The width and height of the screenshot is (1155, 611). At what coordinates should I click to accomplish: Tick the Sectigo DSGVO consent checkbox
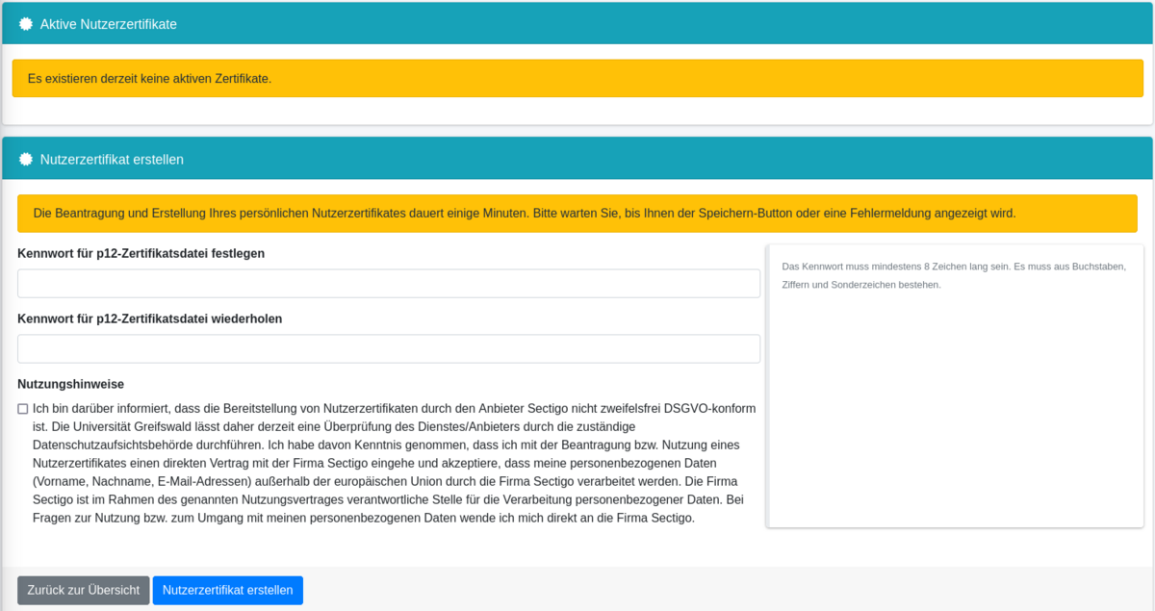[x=23, y=409]
